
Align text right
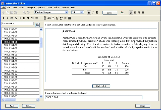[139, 12]
